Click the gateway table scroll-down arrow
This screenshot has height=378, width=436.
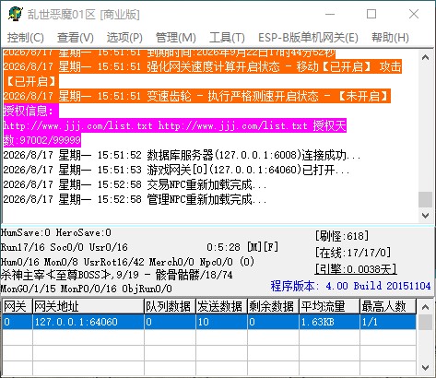tap(426, 367)
